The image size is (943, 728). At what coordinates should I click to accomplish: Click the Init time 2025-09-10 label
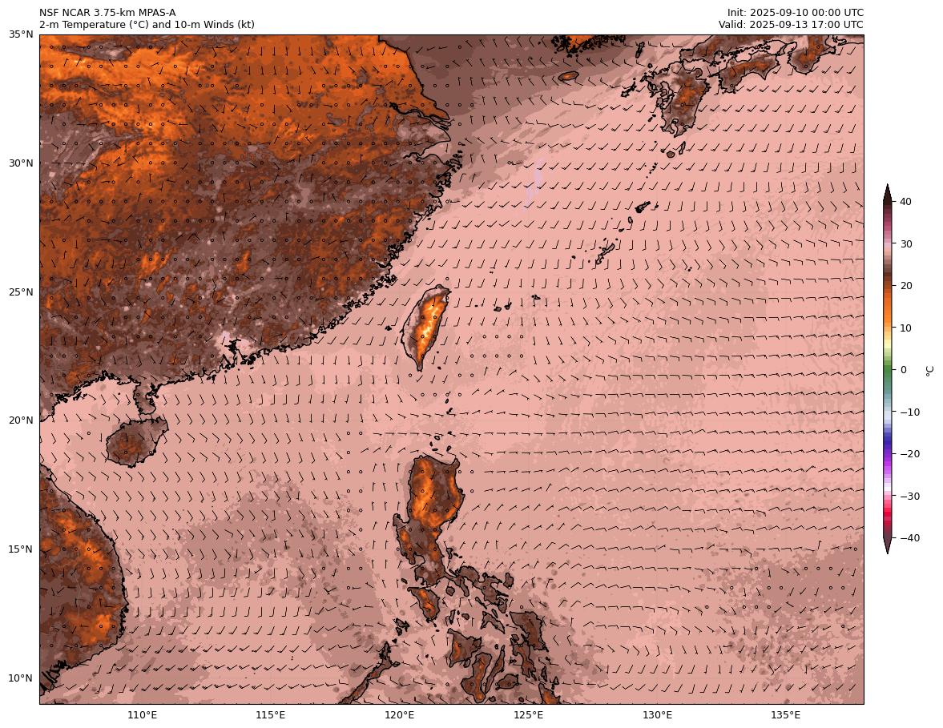pyautogui.click(x=795, y=13)
